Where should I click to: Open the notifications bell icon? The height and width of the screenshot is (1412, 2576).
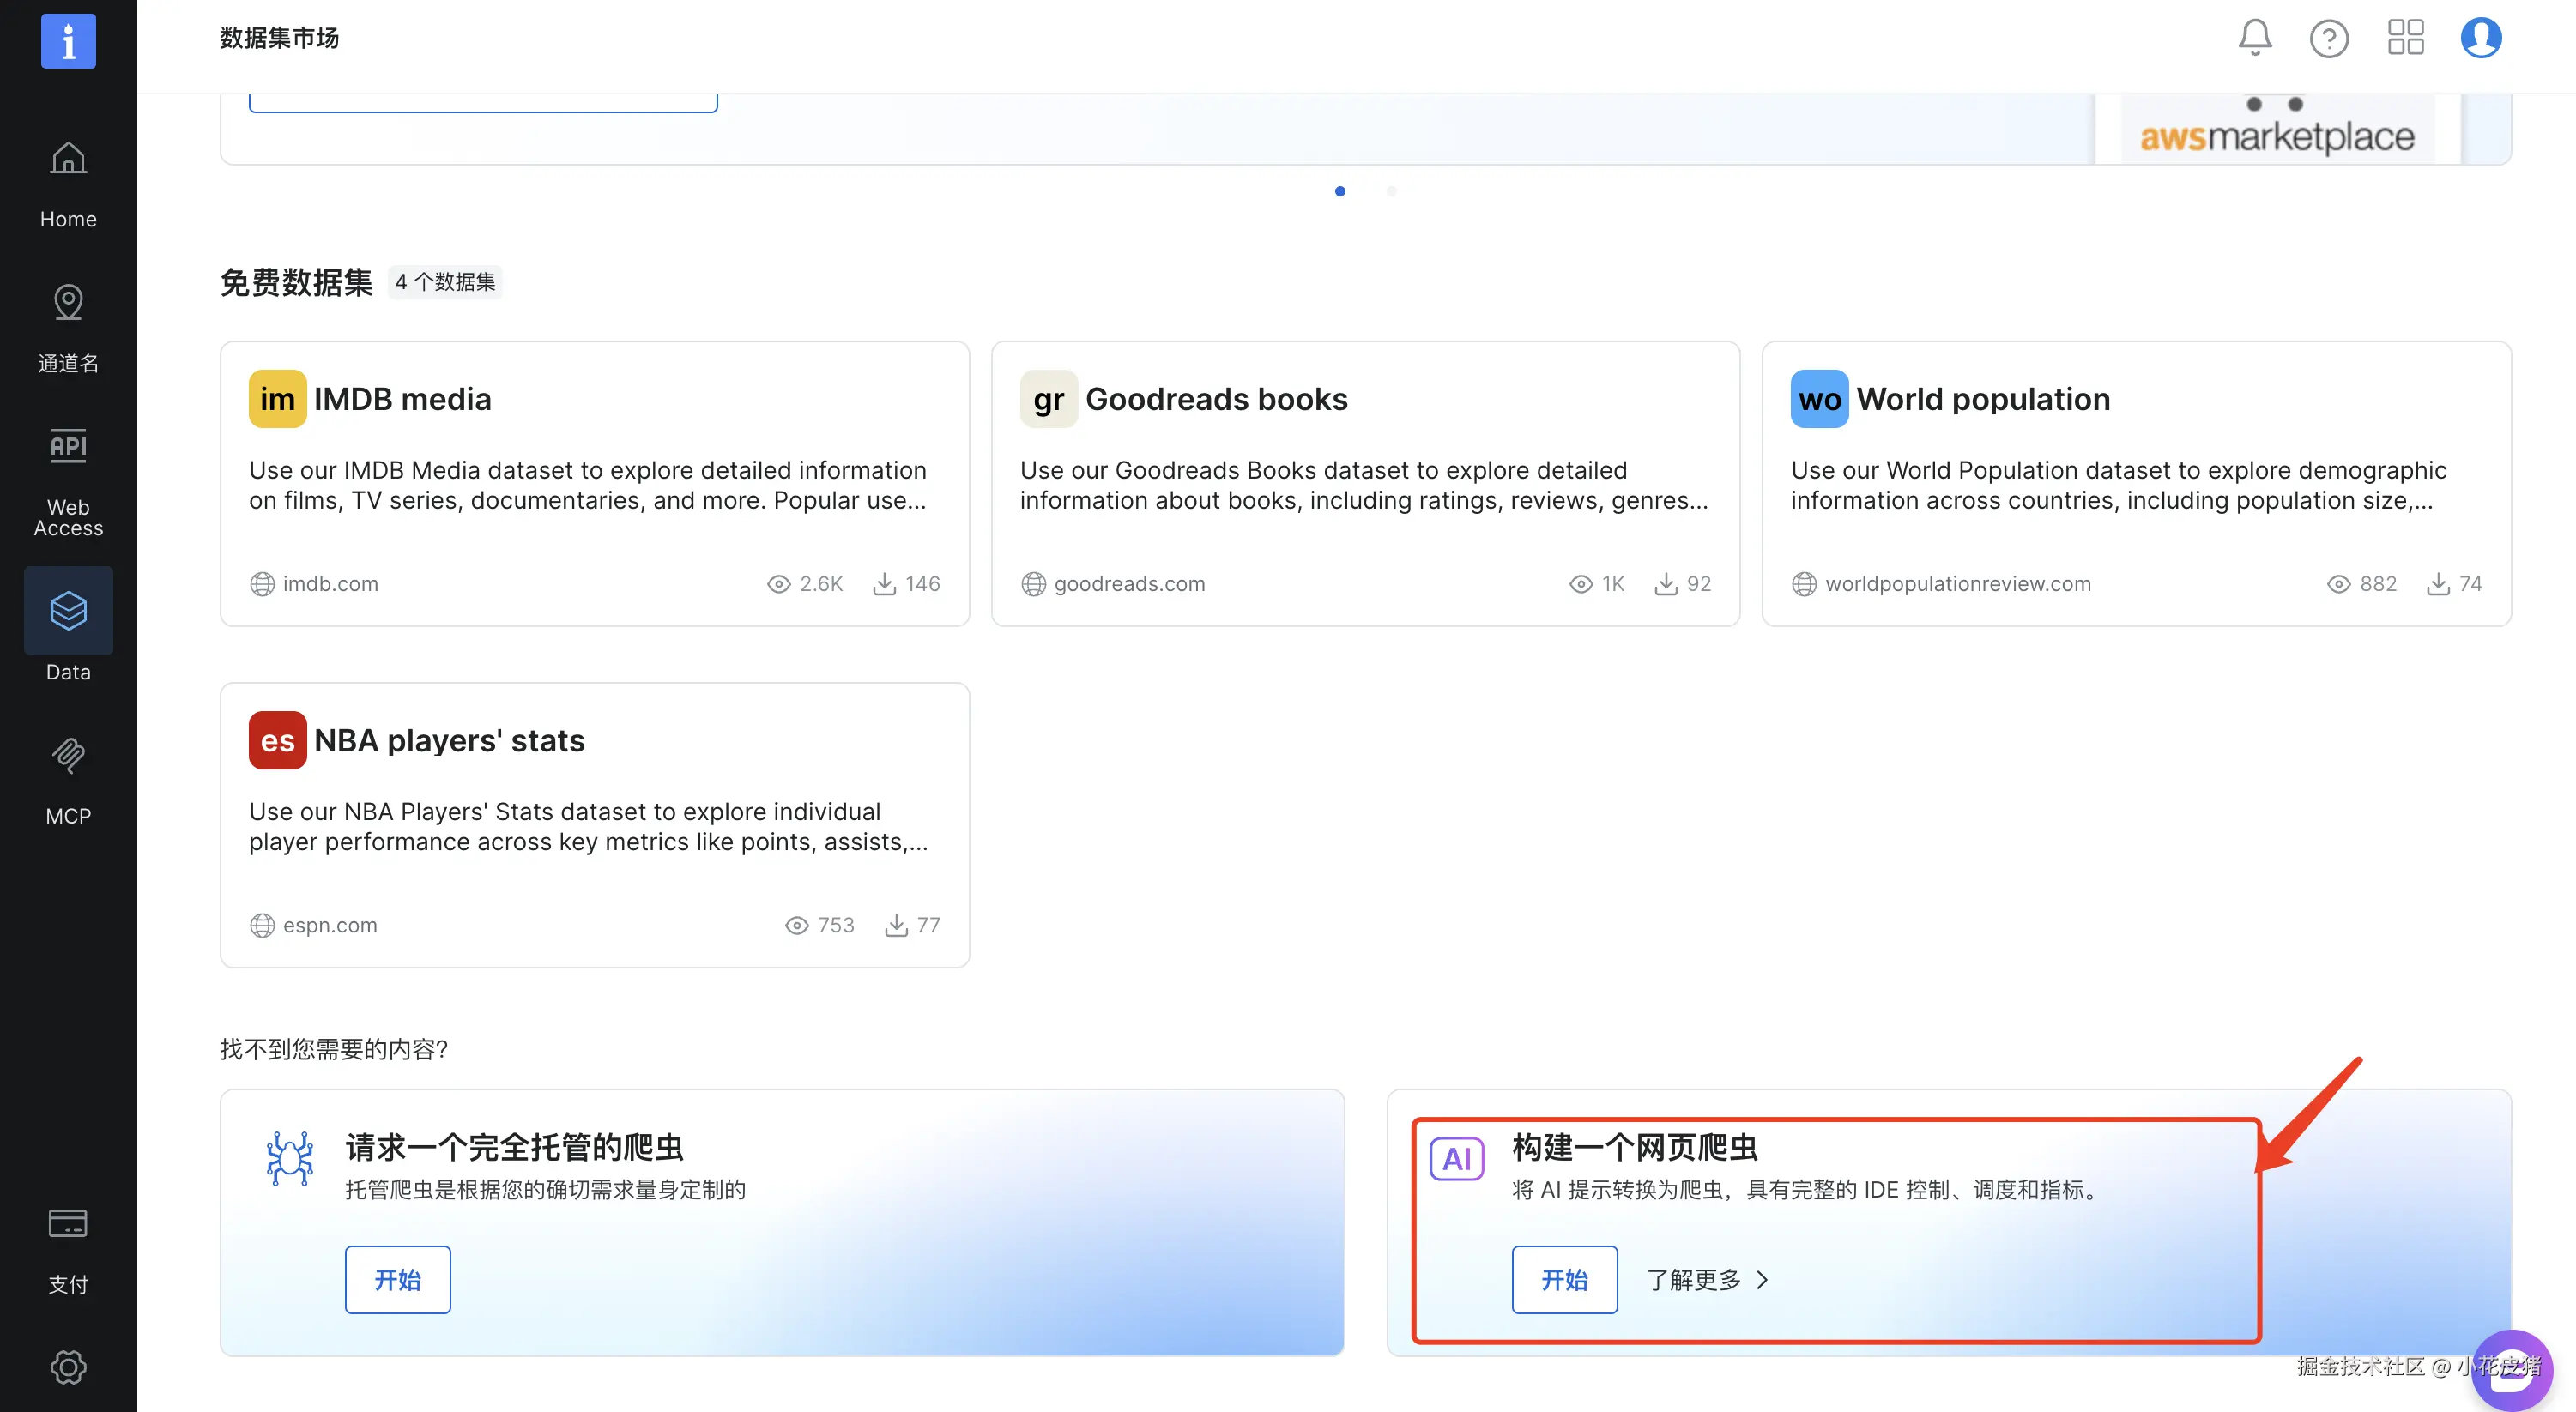pyautogui.click(x=2254, y=38)
